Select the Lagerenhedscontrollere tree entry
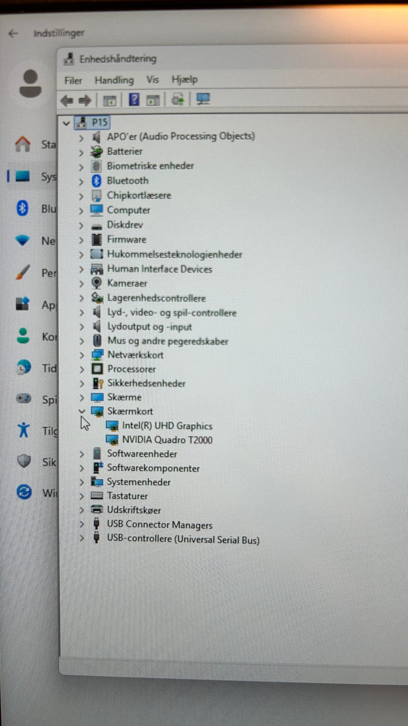This screenshot has height=726, width=408. coord(156,298)
